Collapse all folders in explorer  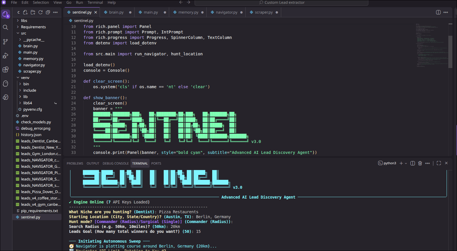[48, 12]
